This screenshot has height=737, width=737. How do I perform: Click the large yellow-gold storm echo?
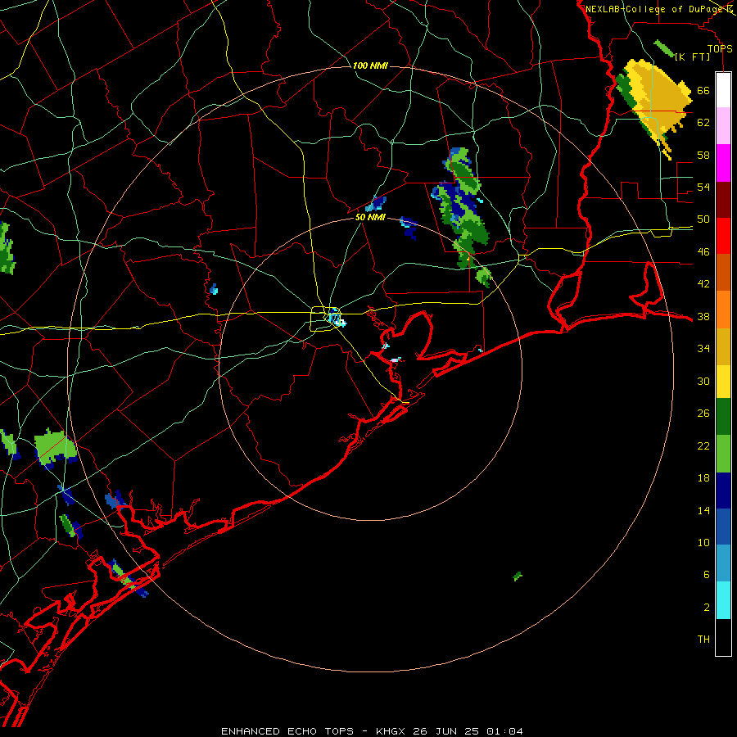[657, 104]
